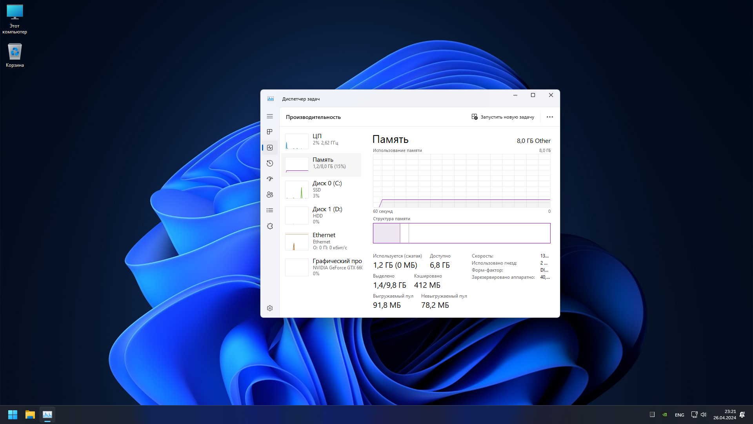Click the ENG language indicator

click(679, 415)
